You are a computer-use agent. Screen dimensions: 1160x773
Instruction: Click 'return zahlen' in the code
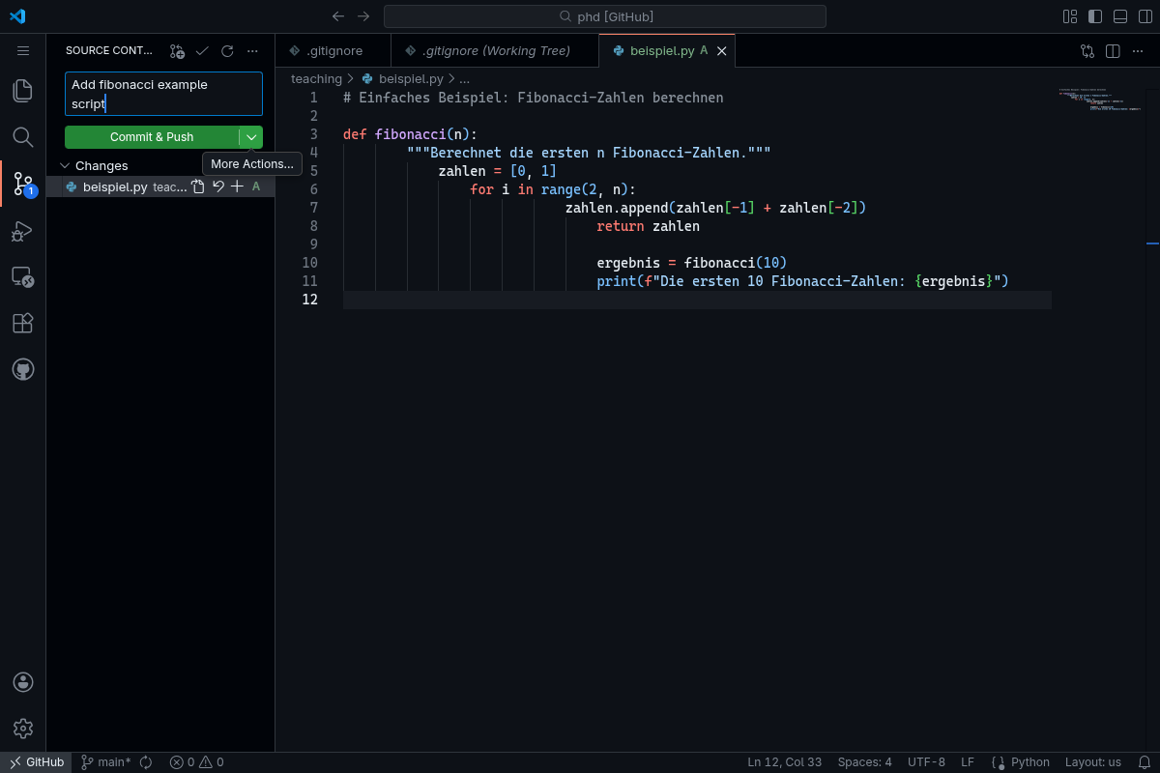pyautogui.click(x=648, y=226)
